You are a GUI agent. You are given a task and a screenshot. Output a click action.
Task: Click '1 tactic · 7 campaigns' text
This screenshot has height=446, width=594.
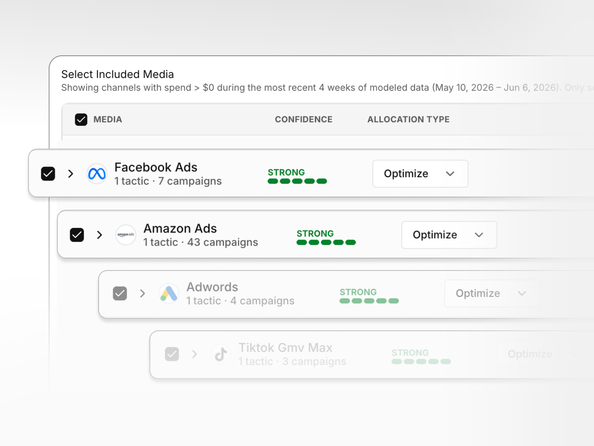tap(168, 181)
